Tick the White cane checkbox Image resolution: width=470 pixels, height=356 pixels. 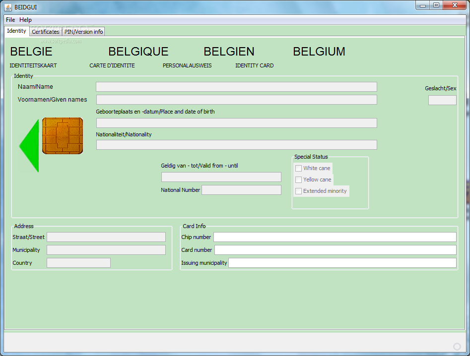point(299,168)
